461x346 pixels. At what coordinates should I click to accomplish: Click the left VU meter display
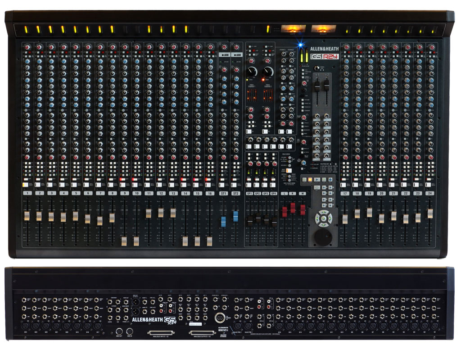293,29
